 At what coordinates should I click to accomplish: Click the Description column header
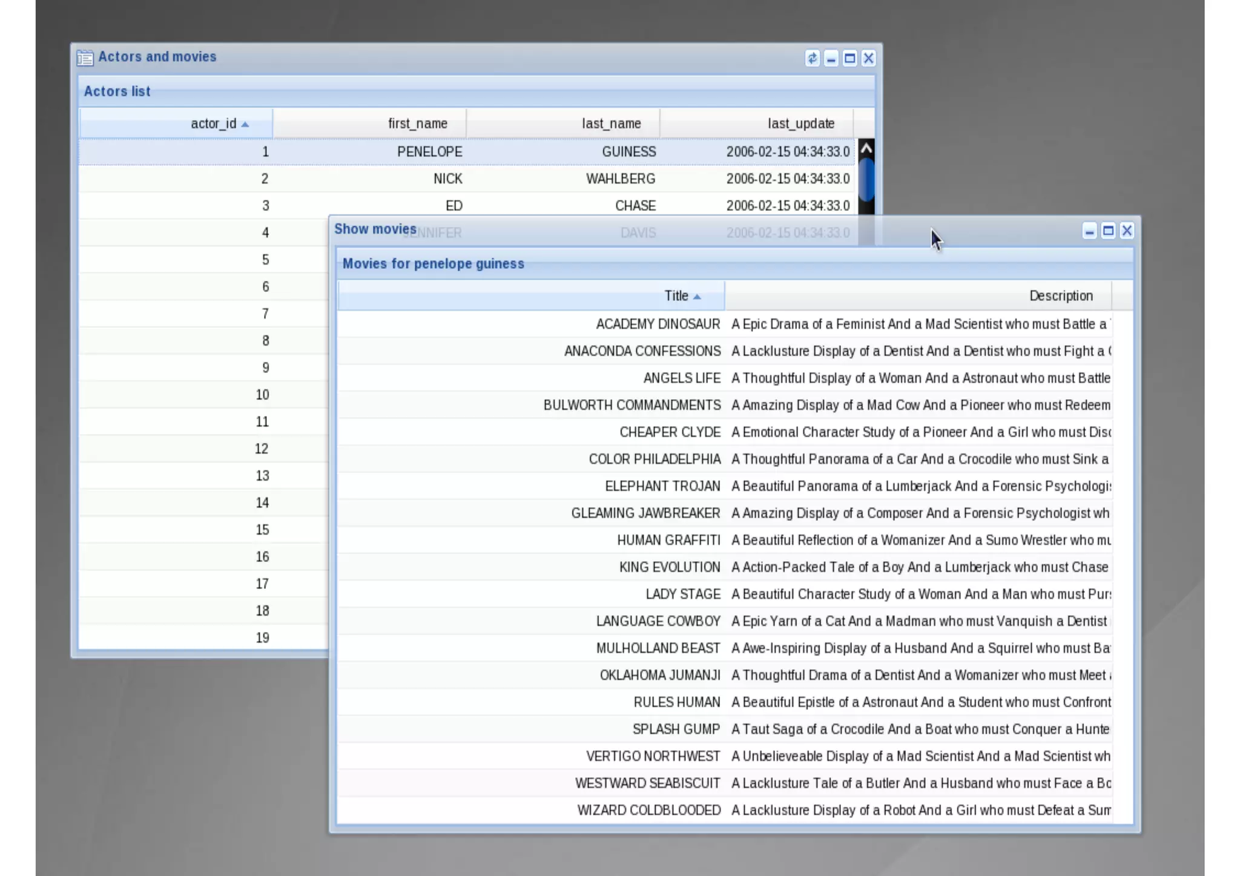[x=1061, y=296]
